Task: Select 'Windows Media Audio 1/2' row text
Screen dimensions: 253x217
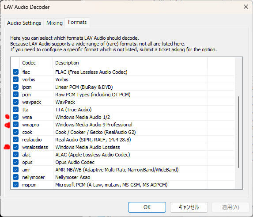Action: coord(83,117)
